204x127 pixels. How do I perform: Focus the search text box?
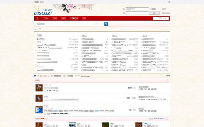pyautogui.click(x=65, y=24)
